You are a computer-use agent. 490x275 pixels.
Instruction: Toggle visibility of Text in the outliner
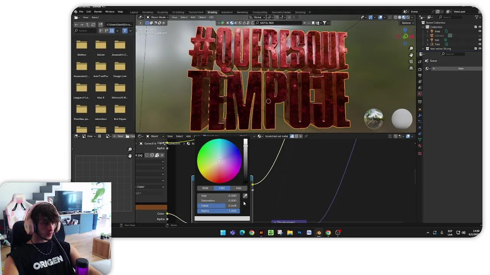point(480,44)
